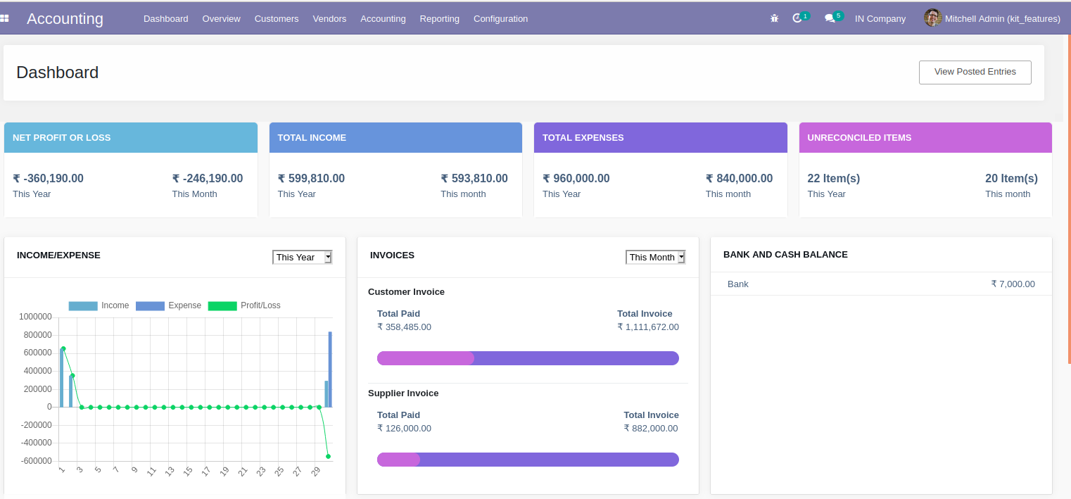
Task: Click the Supplier Invoice progress bar
Action: pos(528,460)
